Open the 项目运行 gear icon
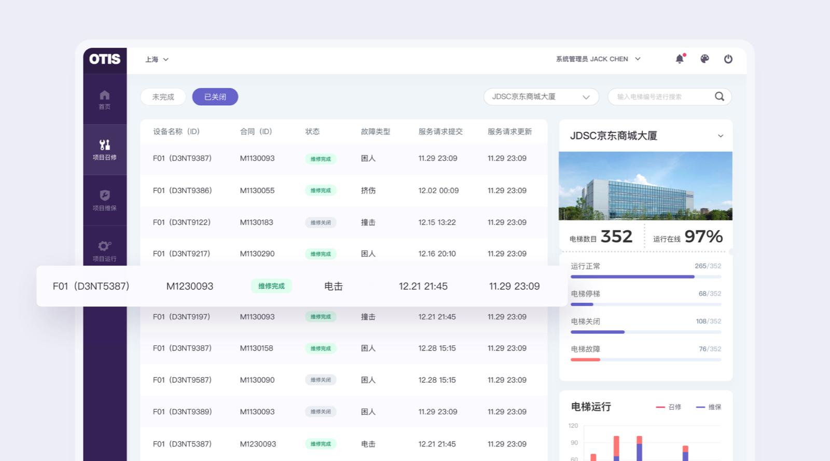The image size is (830, 461). tap(105, 246)
